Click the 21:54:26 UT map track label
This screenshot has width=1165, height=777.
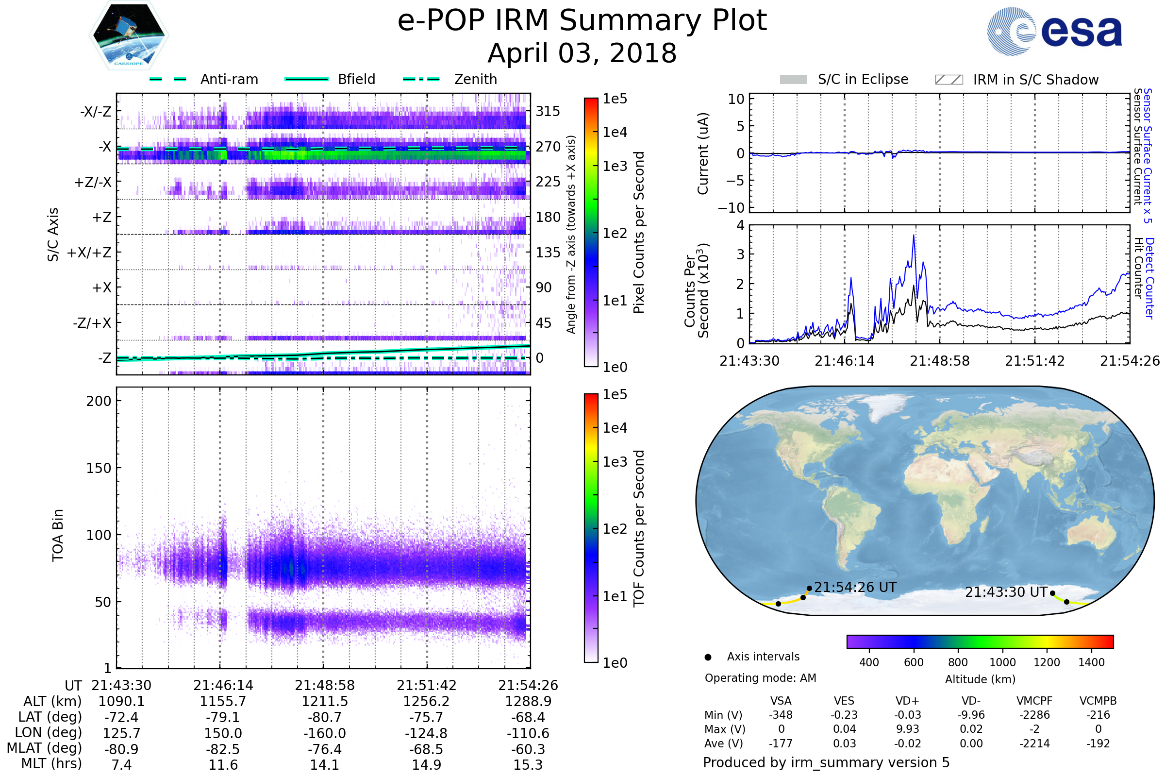(855, 587)
